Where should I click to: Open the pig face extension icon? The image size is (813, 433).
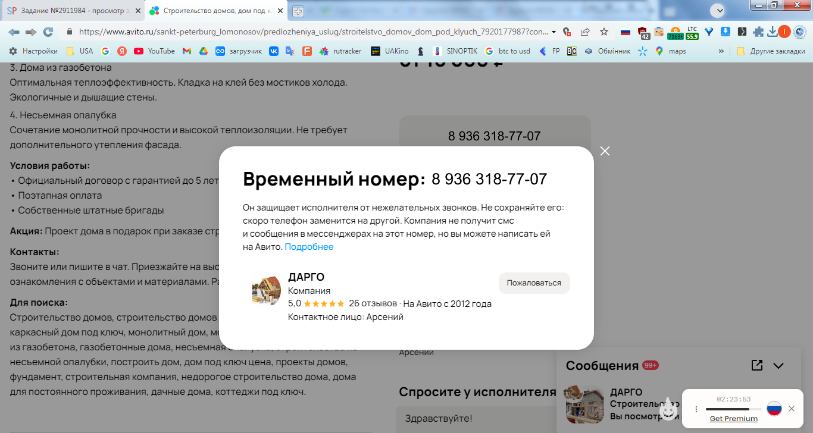click(x=659, y=32)
